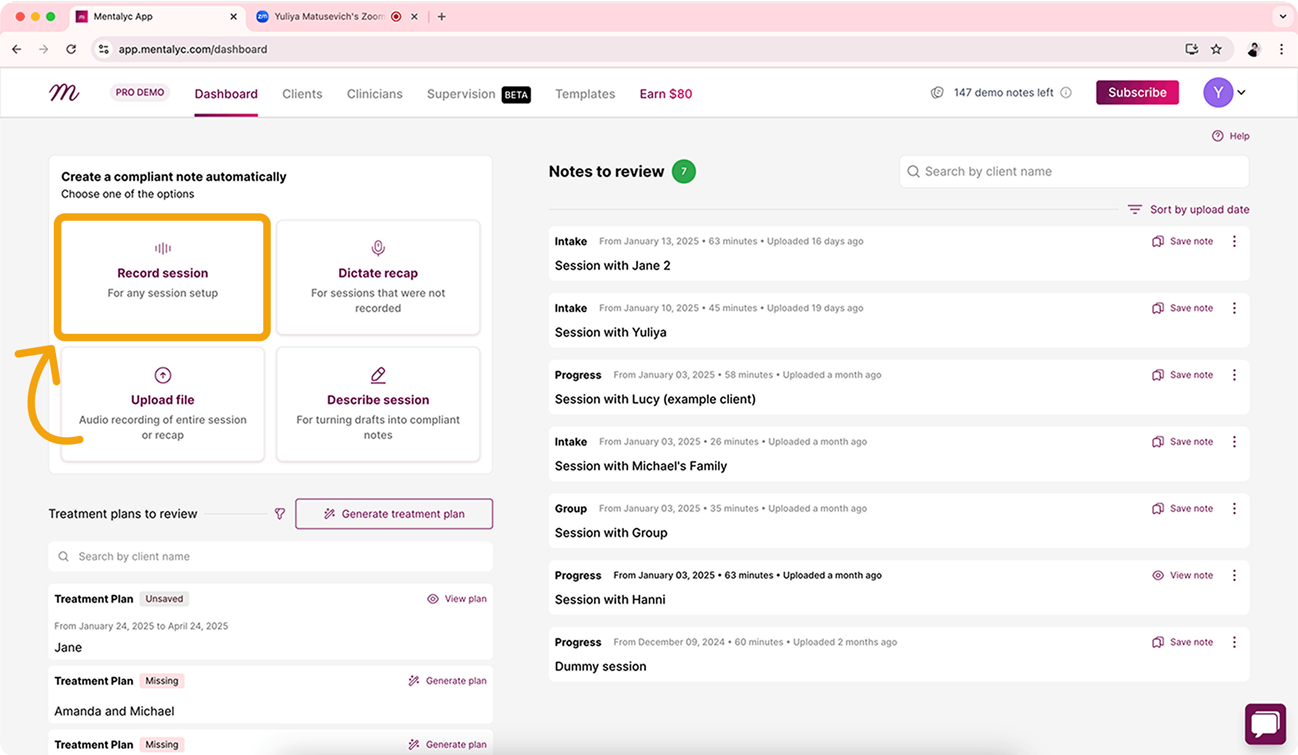
Task: Click the treatment plans filter funnel icon
Action: [x=280, y=514]
